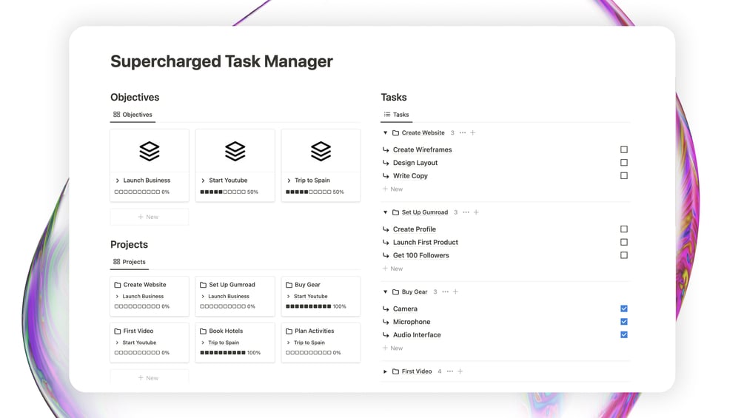The image size is (744, 418).
Task: Expand the chevron beside Launch Business objective
Action: (x=118, y=181)
